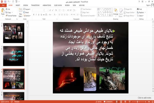Open Shape Effects dropdown
Image resolution: width=154 pixels, height=103 pixels.
click(129, 16)
